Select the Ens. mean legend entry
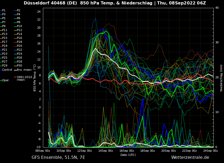Image resolution: width=224 pixels, height=163 pixels. pyautogui.click(x=24, y=70)
